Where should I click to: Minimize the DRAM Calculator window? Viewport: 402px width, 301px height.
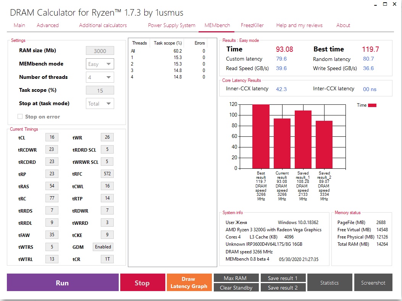tap(376, 4)
